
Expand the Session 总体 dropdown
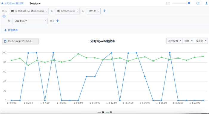pos(67,11)
